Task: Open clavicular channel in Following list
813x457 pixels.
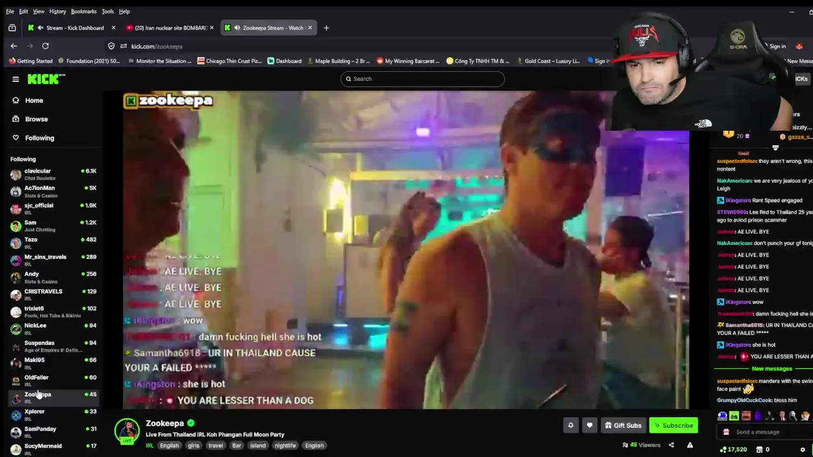Action: point(53,174)
